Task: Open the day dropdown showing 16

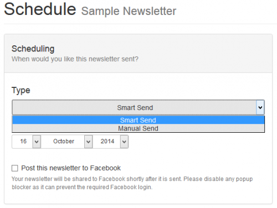Action: 26,142
